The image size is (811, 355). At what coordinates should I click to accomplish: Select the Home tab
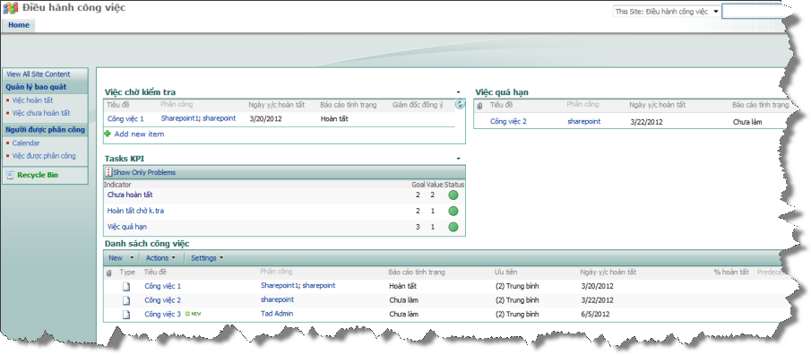click(x=19, y=25)
